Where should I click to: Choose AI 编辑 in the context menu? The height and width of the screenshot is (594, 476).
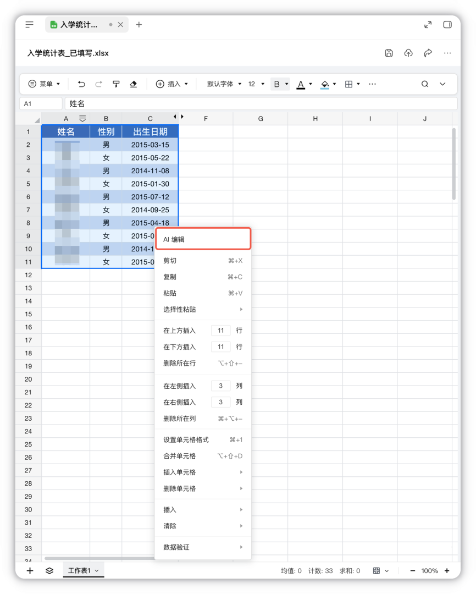(203, 239)
